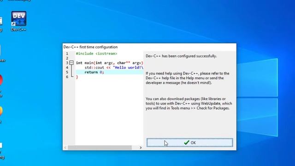This screenshot has height=166, width=295.
Task: Click the 'int main(int argc, char** argv)' line
Action: (x=110, y=63)
